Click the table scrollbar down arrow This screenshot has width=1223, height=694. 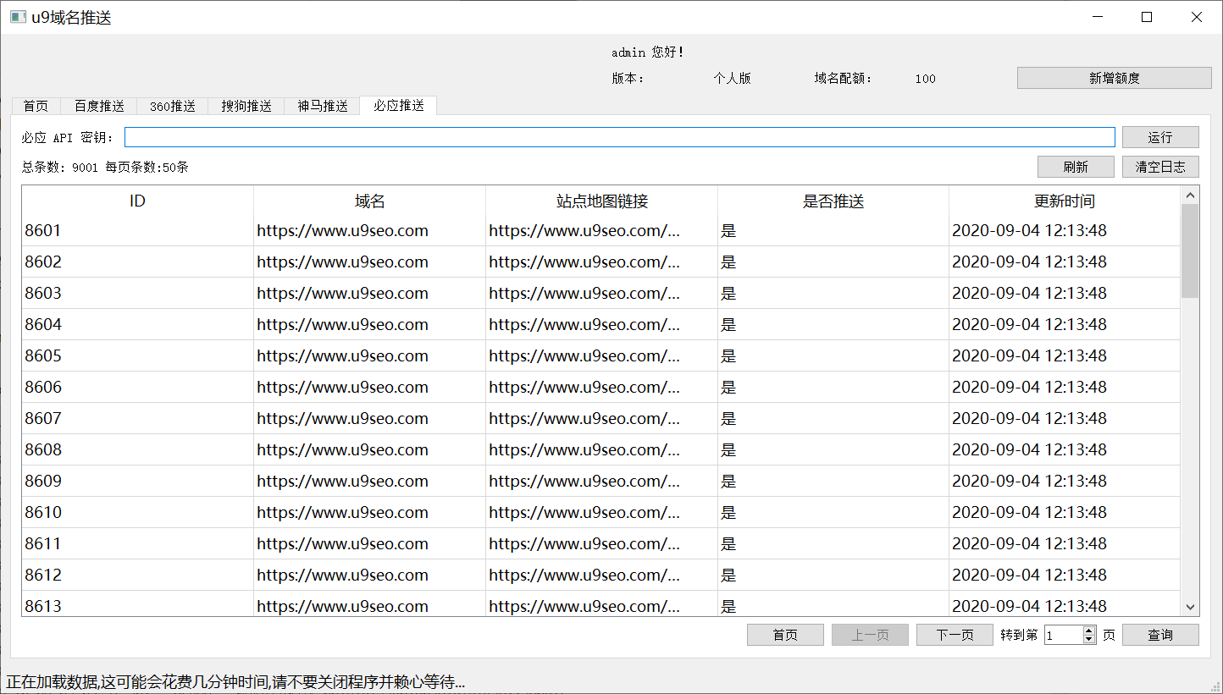[1190, 607]
